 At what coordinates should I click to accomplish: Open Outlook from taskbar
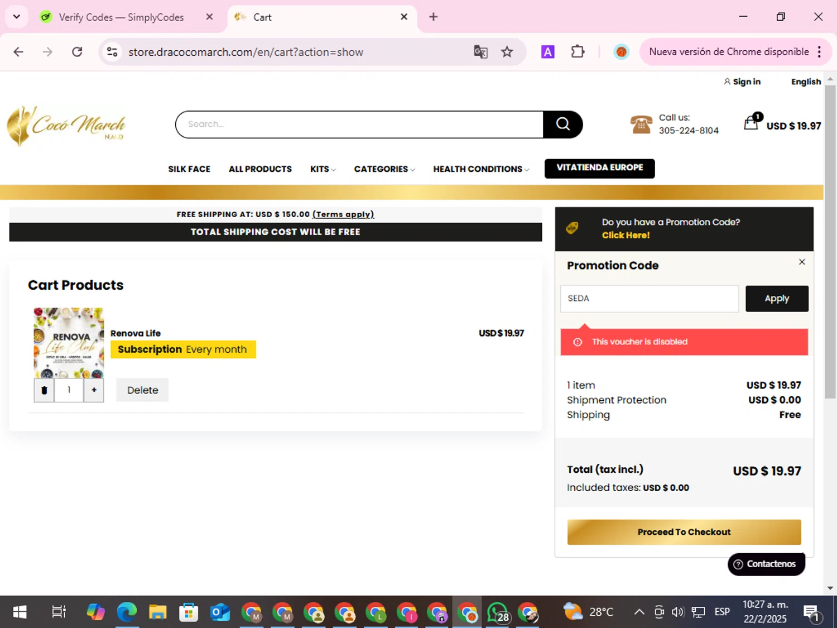tap(220, 612)
